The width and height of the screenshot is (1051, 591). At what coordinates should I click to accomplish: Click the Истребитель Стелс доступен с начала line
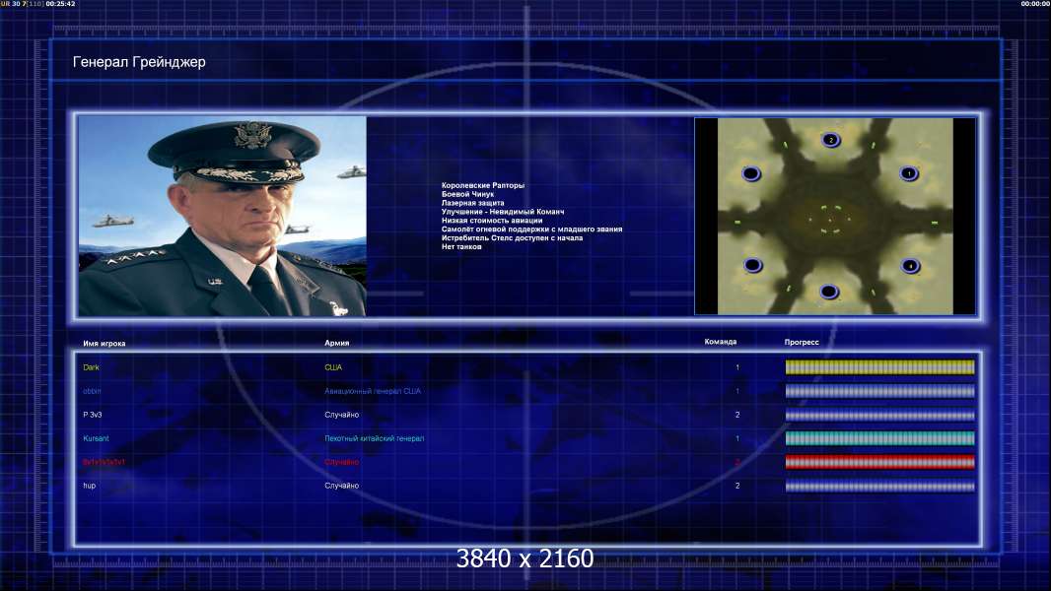pos(512,237)
